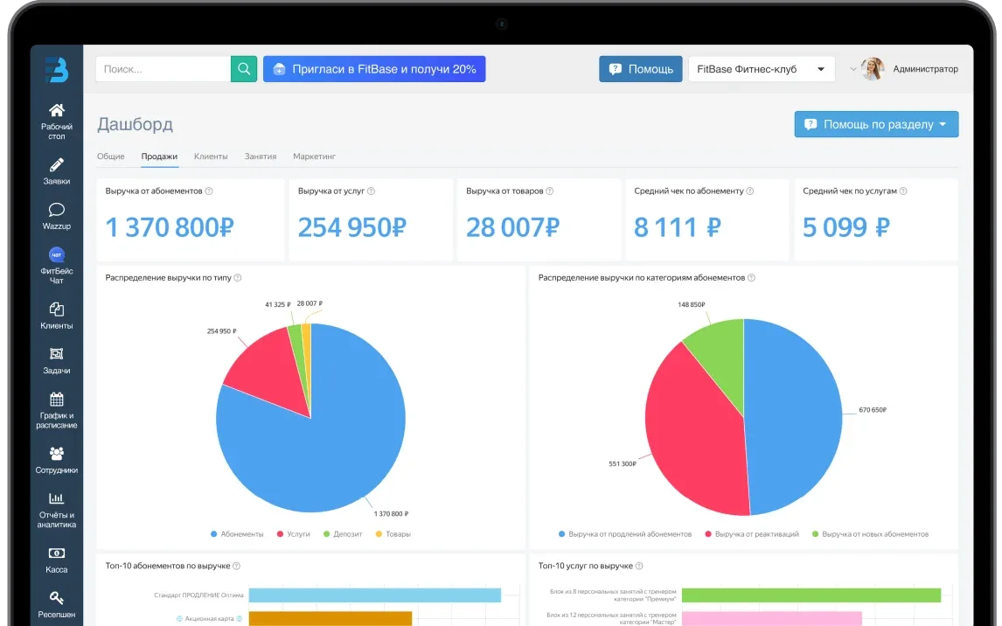Toggle Выручка от реактиваций legend item
Image resolution: width=1002 pixels, height=626 pixels.
pos(752,534)
